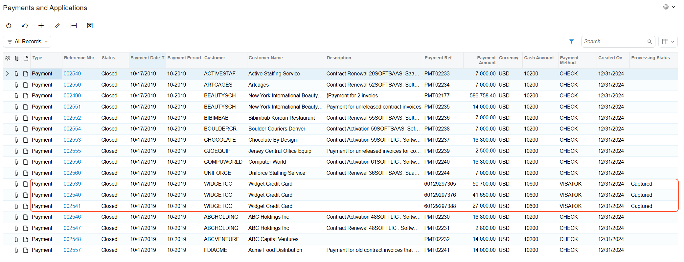Image resolution: width=684 pixels, height=262 pixels.
Task: Open attachments for payment 002547
Action: (16, 228)
